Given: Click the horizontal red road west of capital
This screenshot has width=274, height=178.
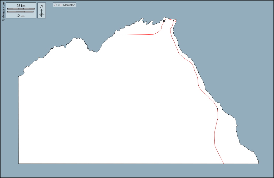Looking at the screenshot, I should click(134, 34).
